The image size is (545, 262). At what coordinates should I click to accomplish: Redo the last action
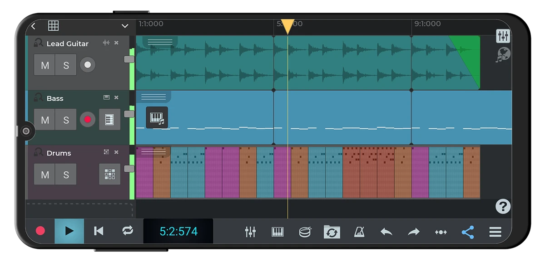414,232
